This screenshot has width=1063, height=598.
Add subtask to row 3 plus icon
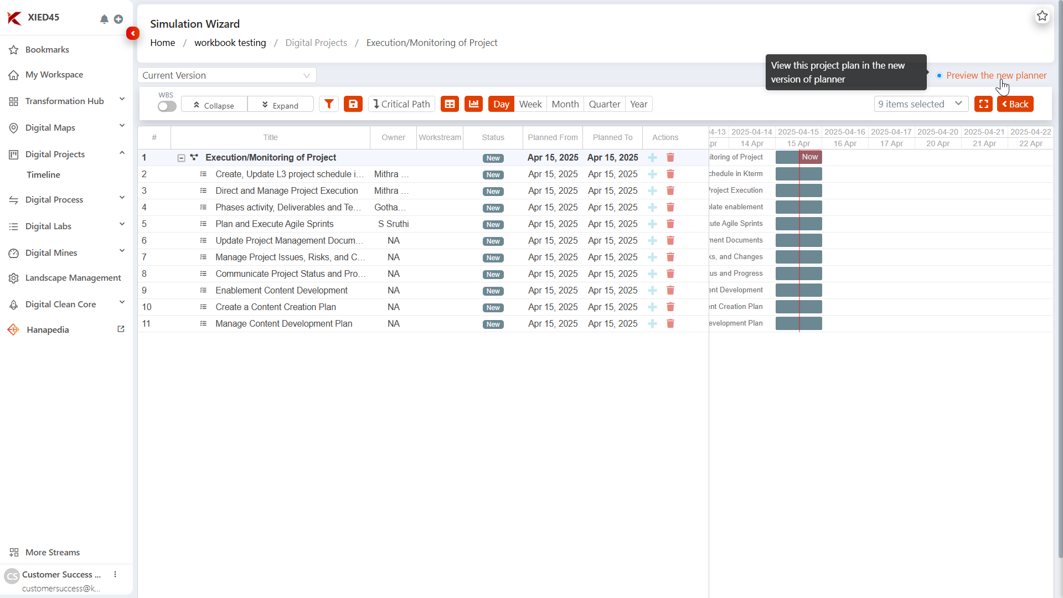(652, 191)
